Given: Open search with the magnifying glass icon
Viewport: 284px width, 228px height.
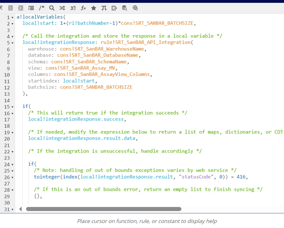Looking at the screenshot, I should point(52,8).
